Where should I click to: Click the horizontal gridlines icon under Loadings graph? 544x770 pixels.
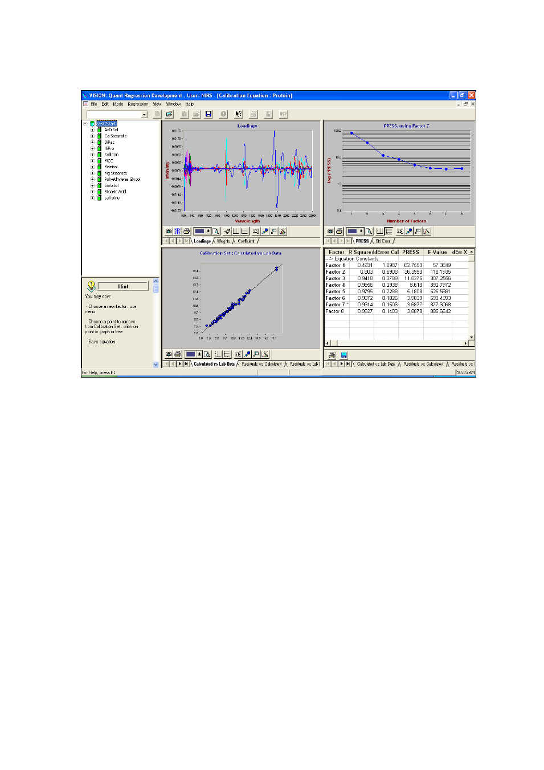pyautogui.click(x=245, y=232)
